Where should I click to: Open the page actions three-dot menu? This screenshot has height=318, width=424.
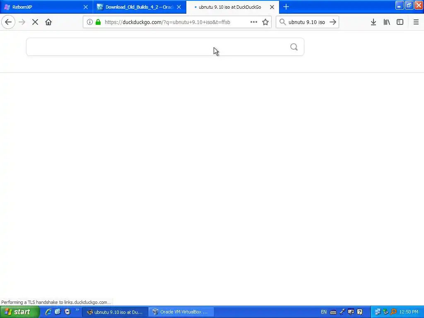click(x=254, y=22)
